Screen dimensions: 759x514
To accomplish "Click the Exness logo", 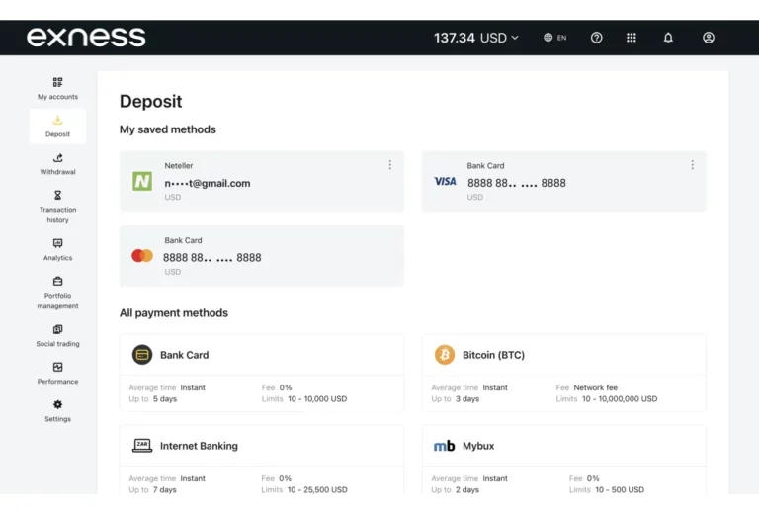I will point(86,38).
